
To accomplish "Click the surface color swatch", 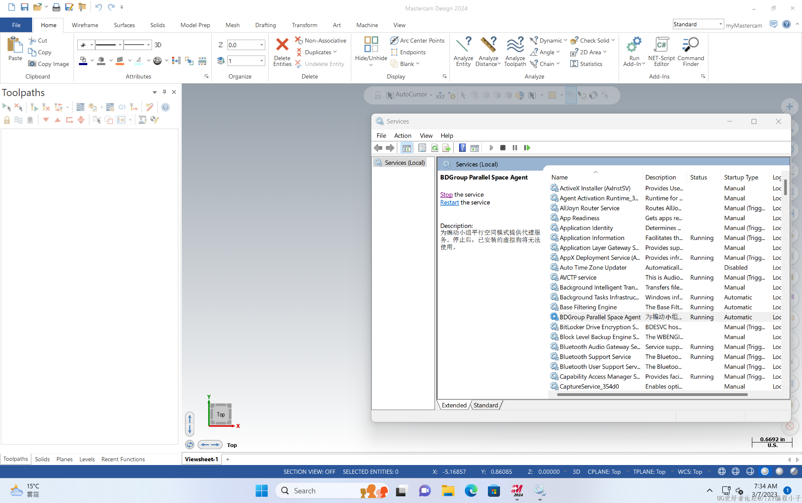I will pos(120,61).
